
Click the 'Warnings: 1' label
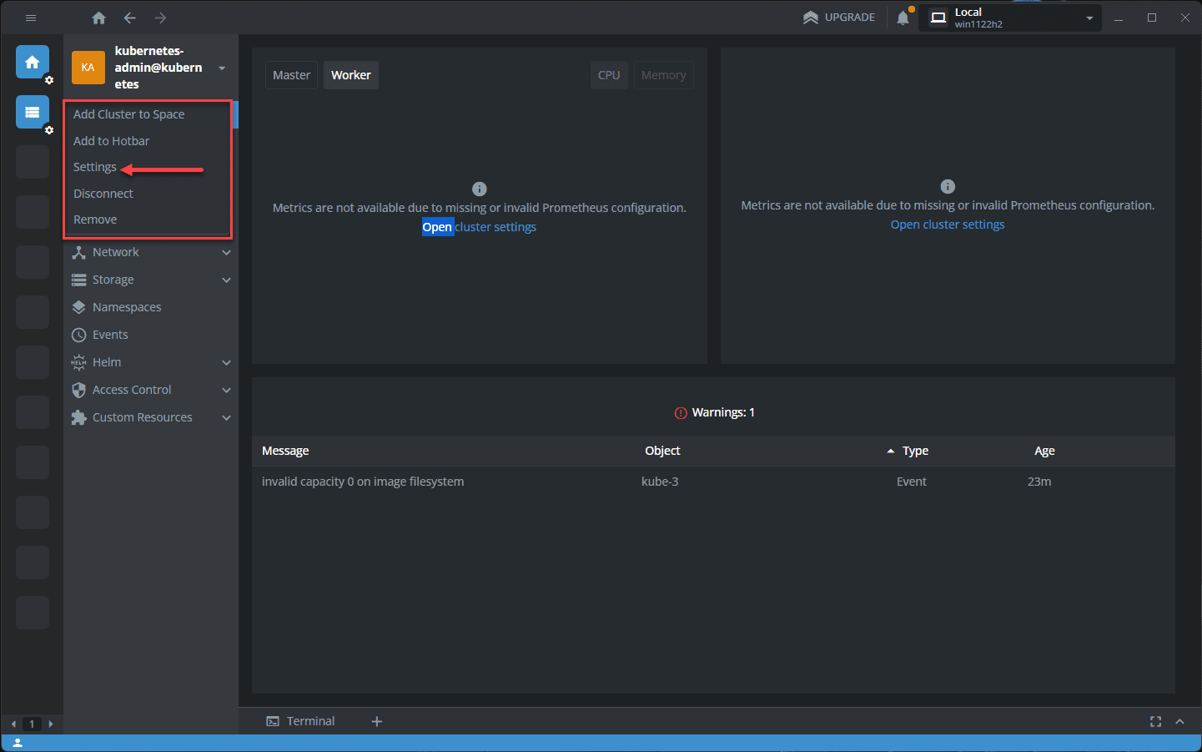[x=723, y=412]
